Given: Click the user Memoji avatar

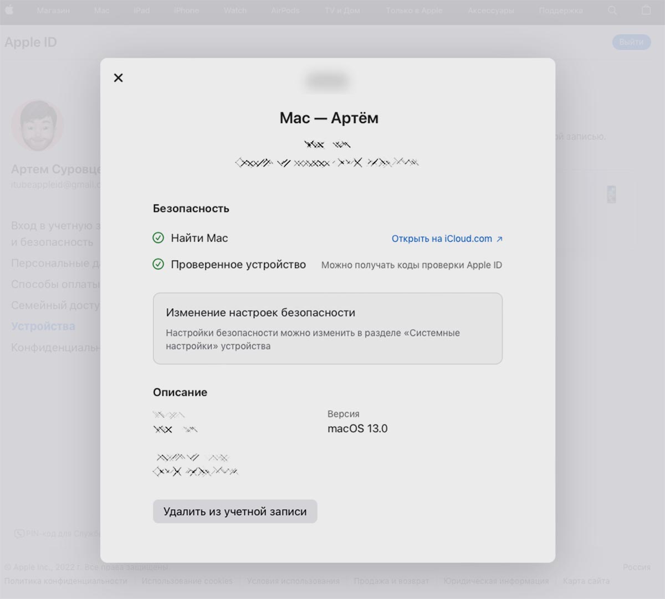Looking at the screenshot, I should coord(38,126).
